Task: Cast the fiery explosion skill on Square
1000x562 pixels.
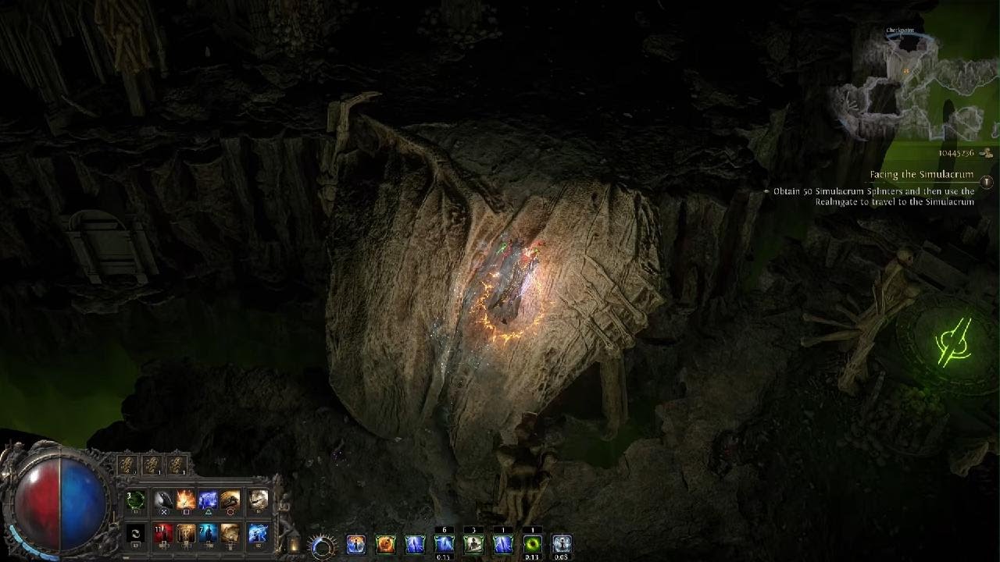Action: coord(186,500)
